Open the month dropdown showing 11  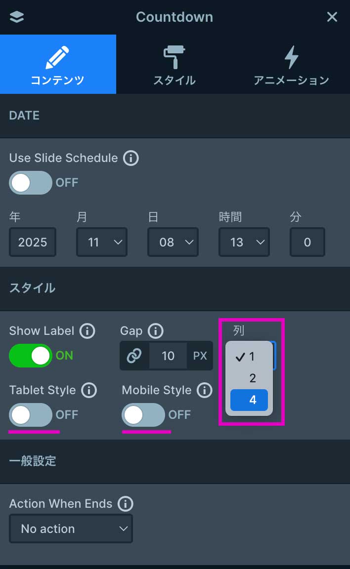(102, 242)
